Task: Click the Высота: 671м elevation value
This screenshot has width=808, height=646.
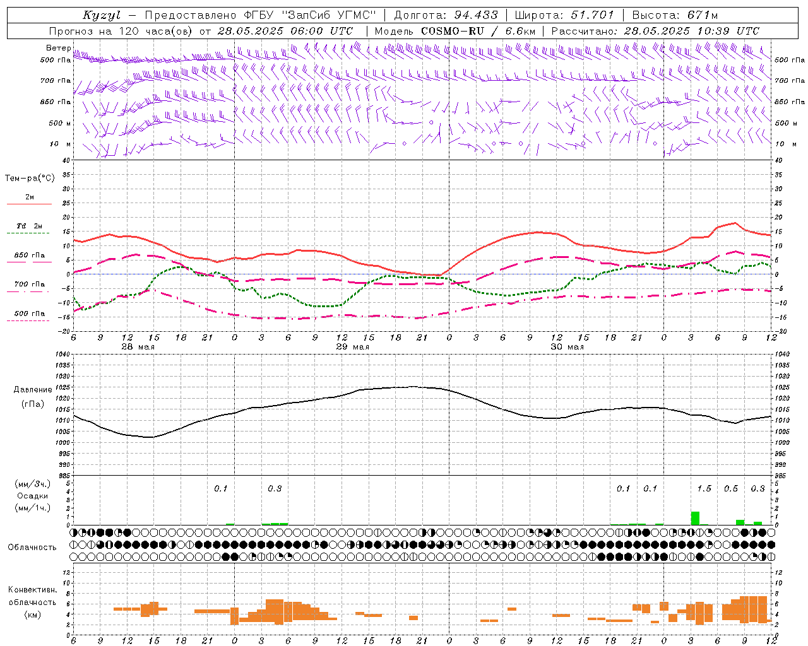Action: (x=674, y=15)
